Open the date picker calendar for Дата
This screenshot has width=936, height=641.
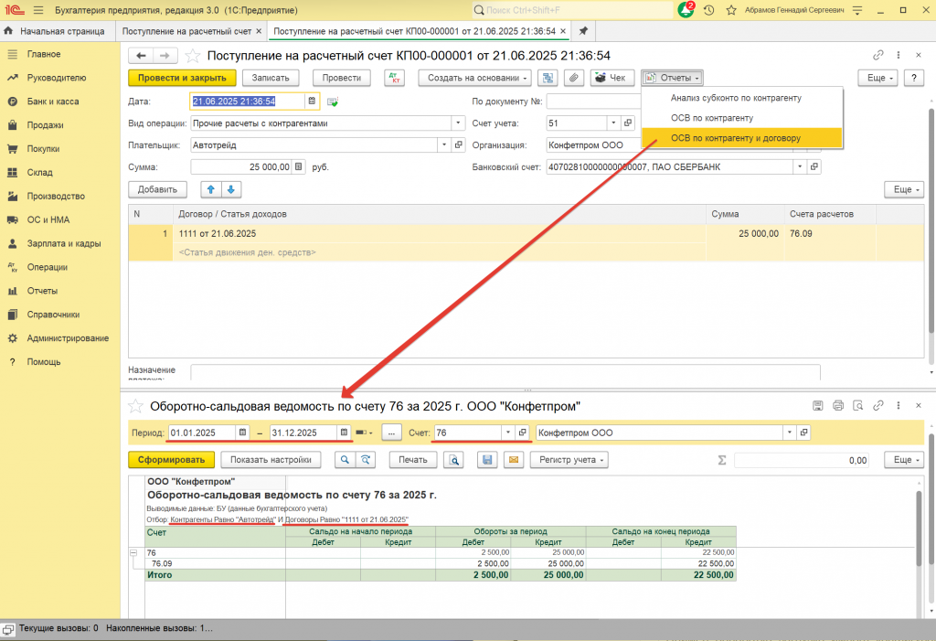[312, 101]
